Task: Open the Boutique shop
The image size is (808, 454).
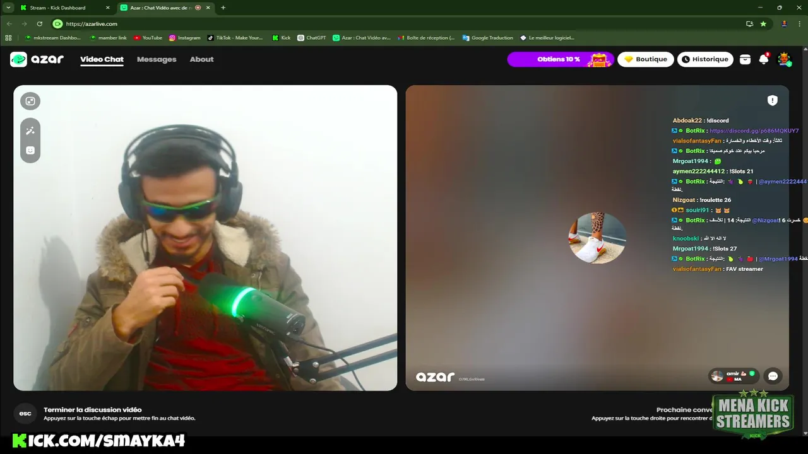Action: point(646,59)
